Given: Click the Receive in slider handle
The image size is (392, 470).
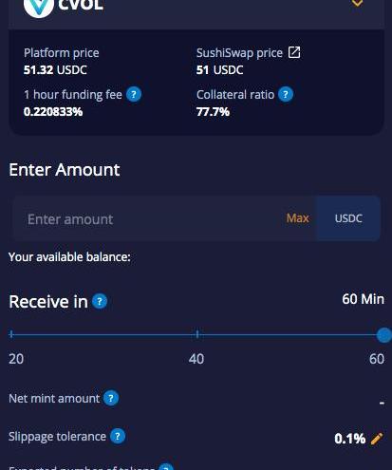Looking at the screenshot, I should coord(384,335).
